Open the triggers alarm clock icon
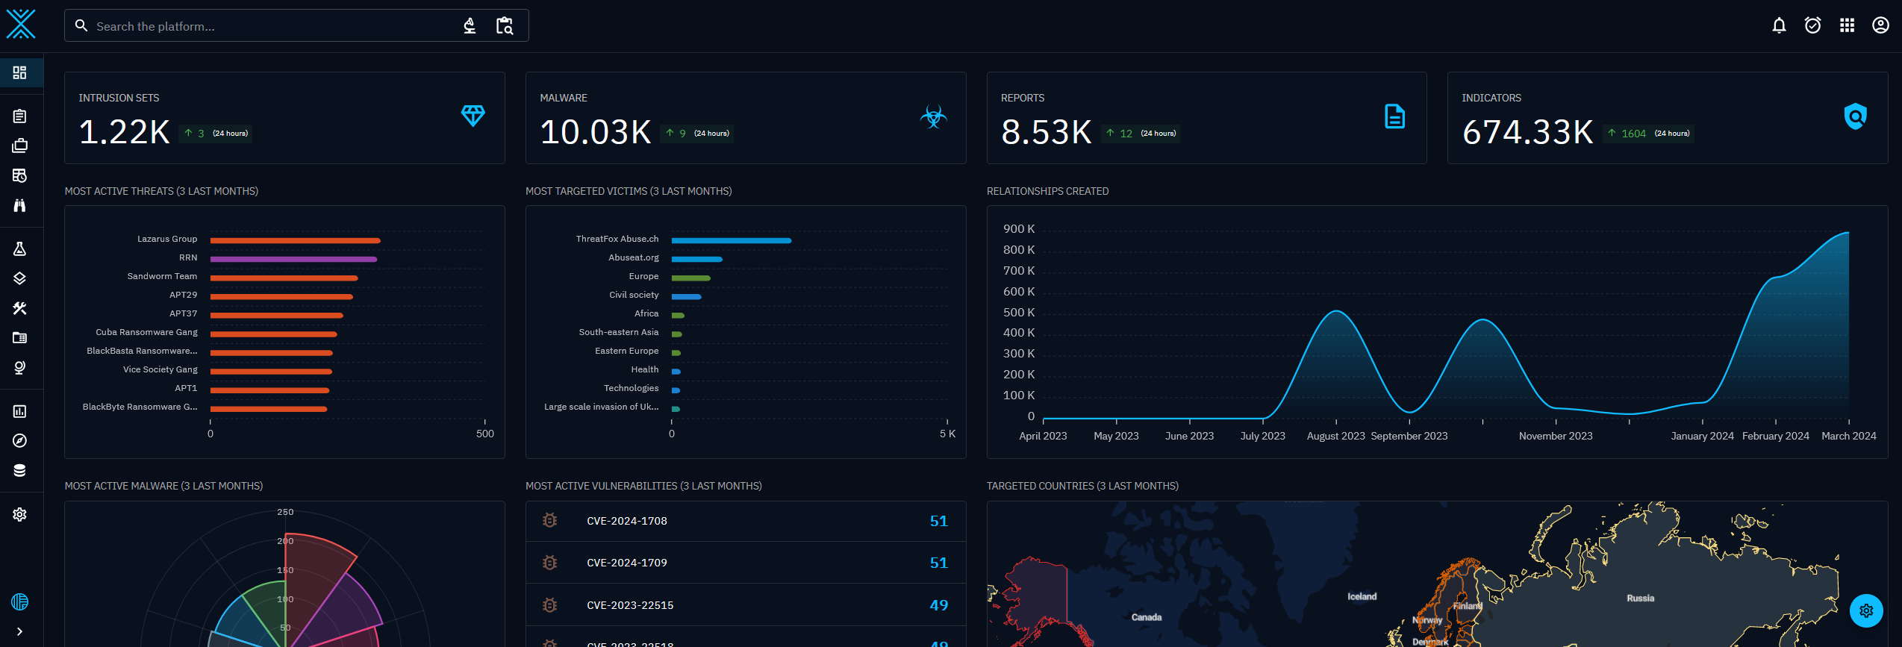Image resolution: width=1902 pixels, height=647 pixels. [1812, 26]
